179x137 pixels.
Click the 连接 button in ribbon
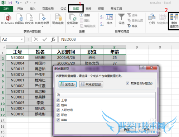(x=85, y=15)
